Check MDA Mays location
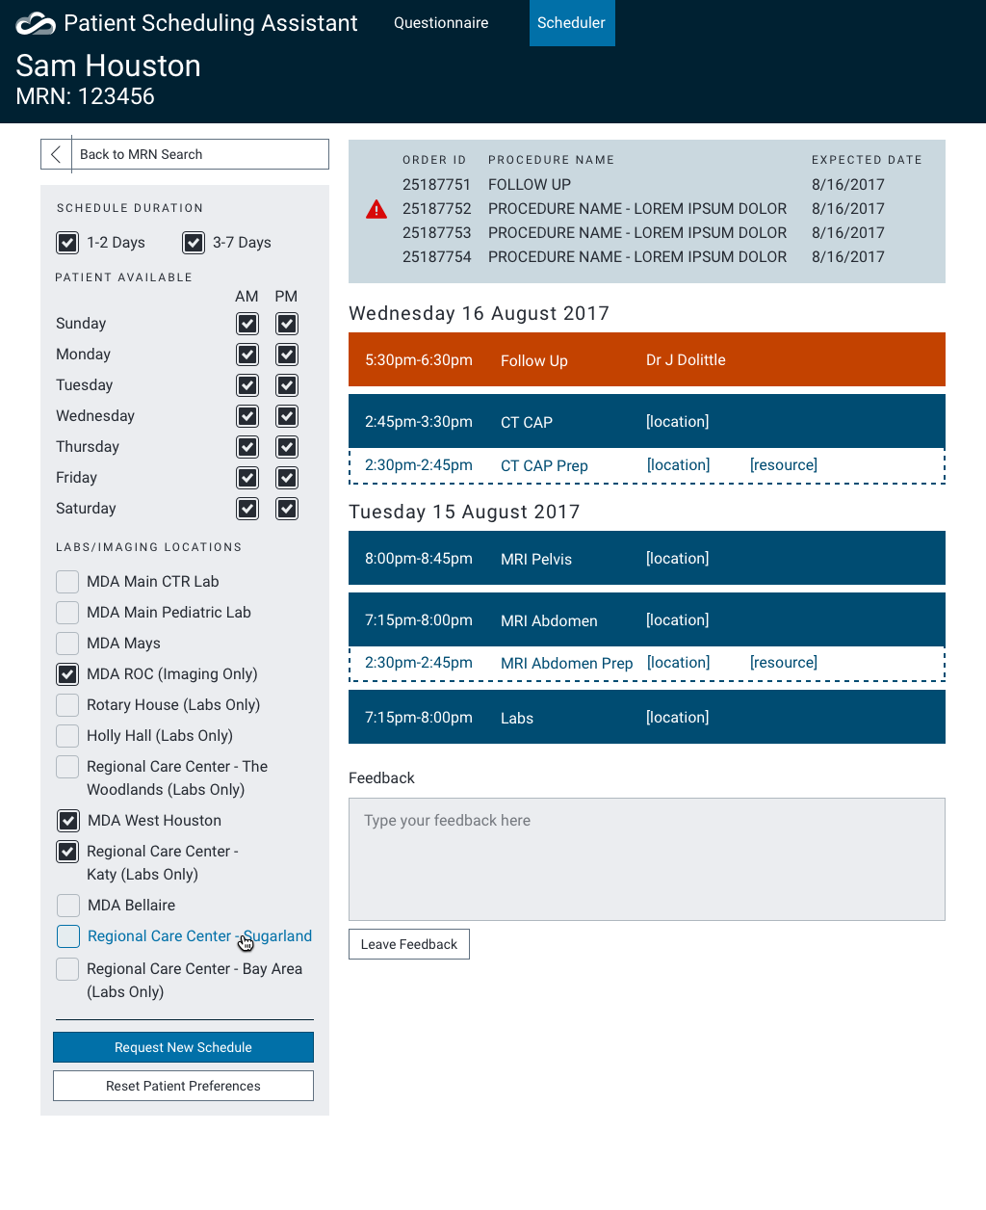 pyautogui.click(x=67, y=644)
